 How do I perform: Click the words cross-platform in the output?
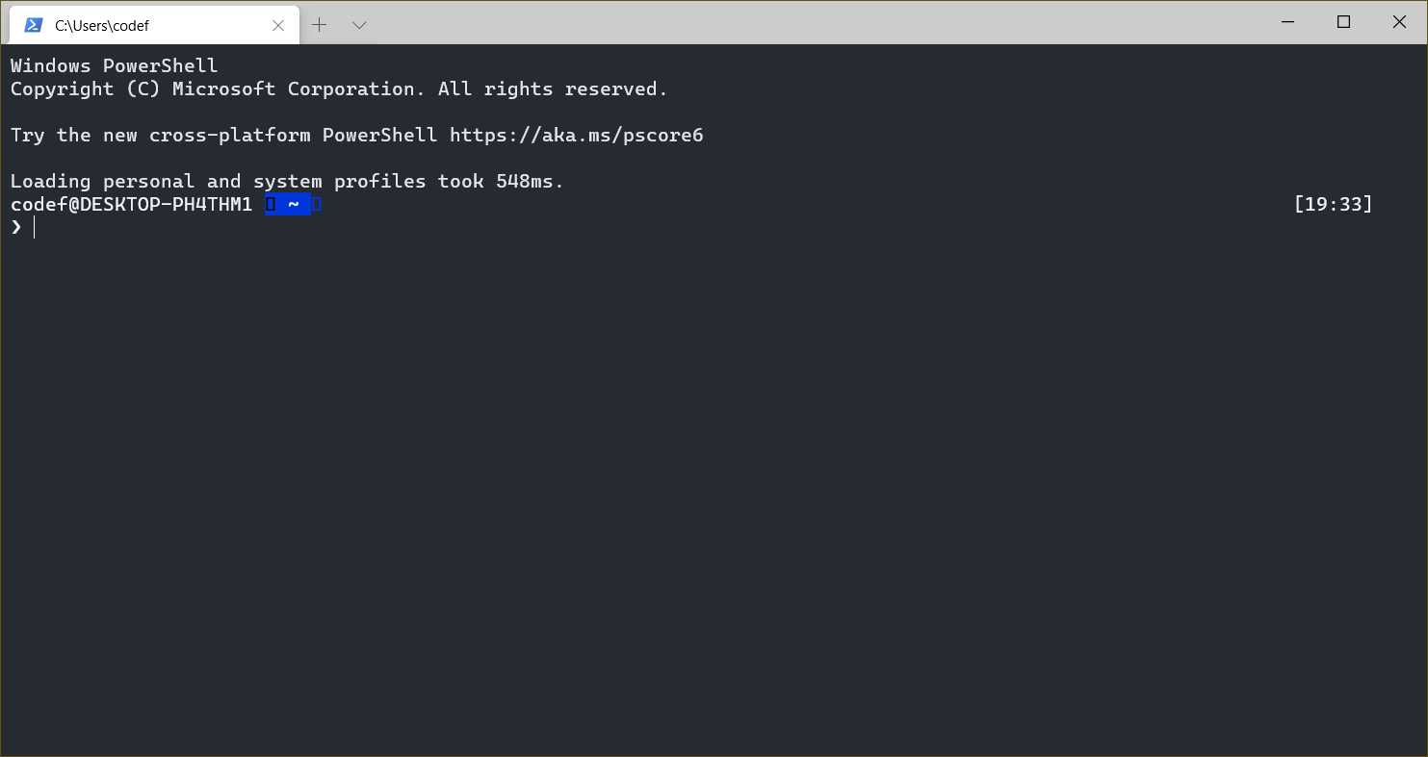[x=229, y=136]
